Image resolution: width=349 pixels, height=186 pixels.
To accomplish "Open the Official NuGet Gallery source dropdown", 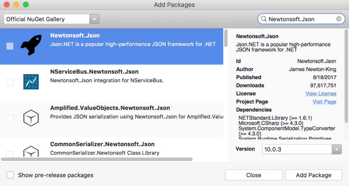I will 94,19.
